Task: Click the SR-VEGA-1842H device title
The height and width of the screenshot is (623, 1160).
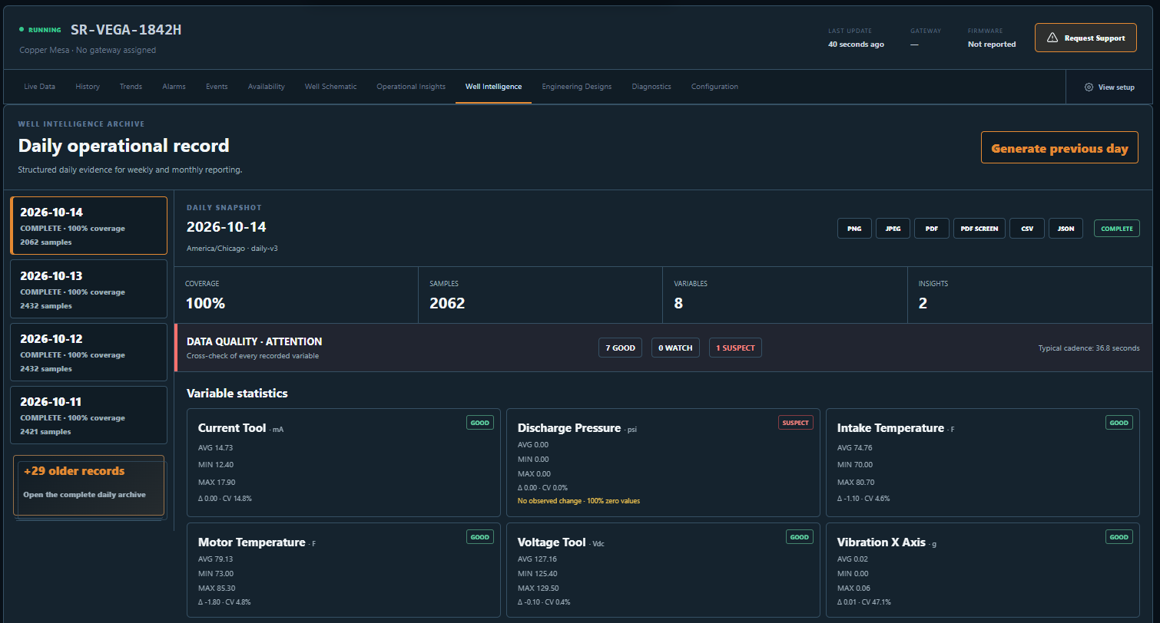Action: coord(126,30)
